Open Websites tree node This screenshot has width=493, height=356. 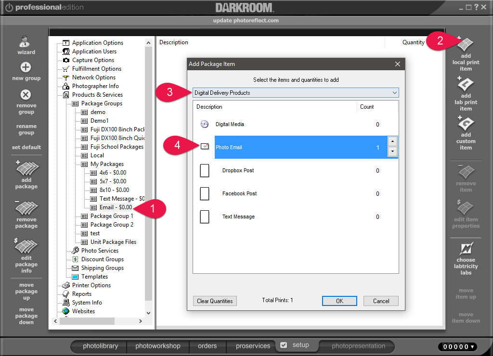point(83,311)
